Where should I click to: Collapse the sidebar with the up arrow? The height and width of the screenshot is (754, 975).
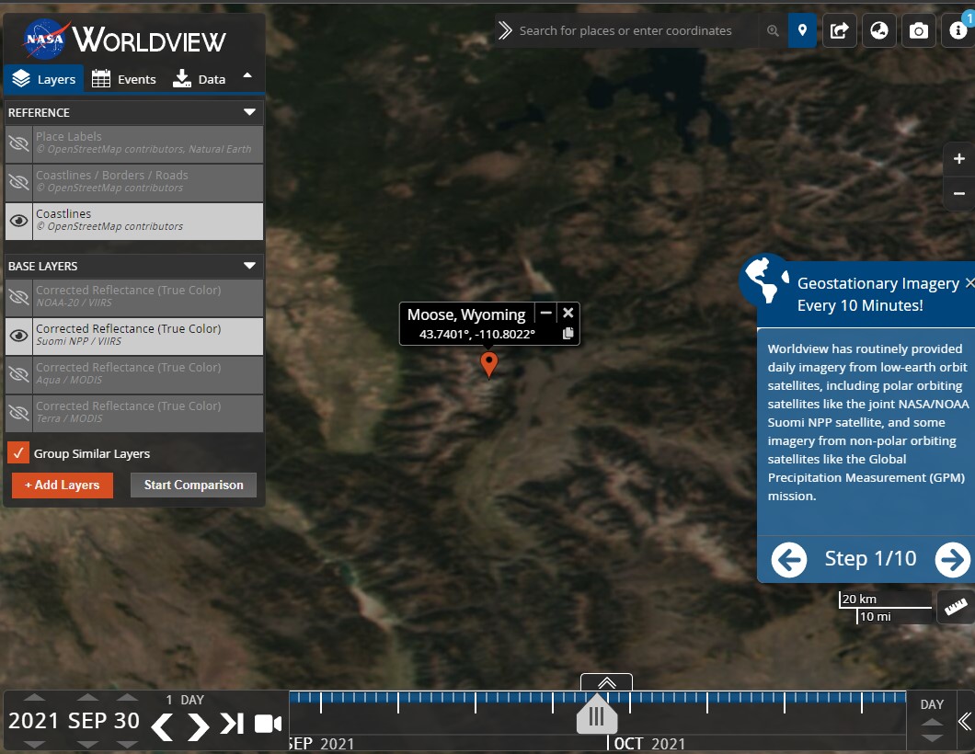tap(247, 75)
